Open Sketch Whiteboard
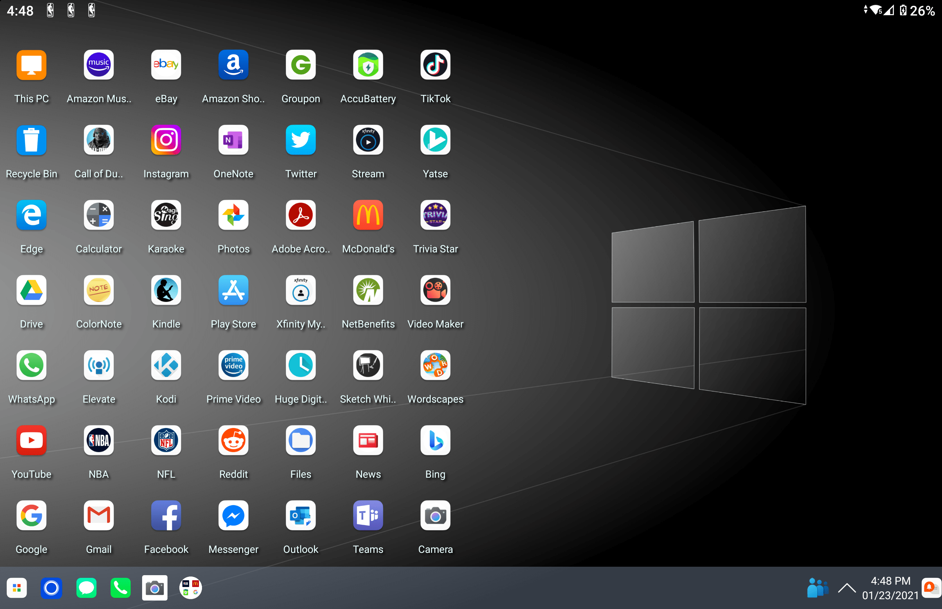Screen dimensions: 942x609 click(x=368, y=365)
